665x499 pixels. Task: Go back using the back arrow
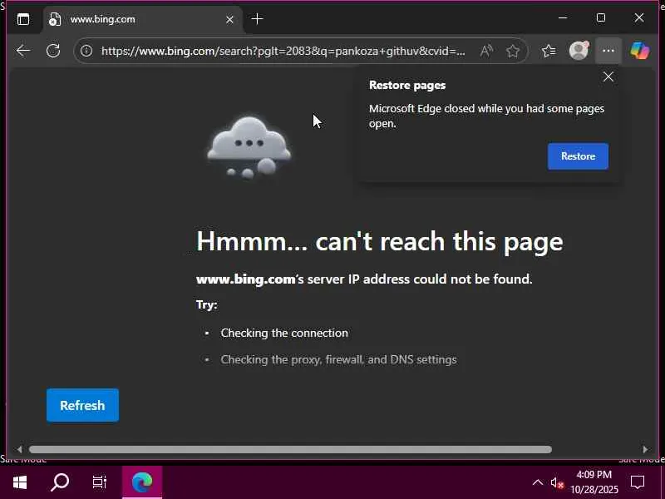click(23, 51)
